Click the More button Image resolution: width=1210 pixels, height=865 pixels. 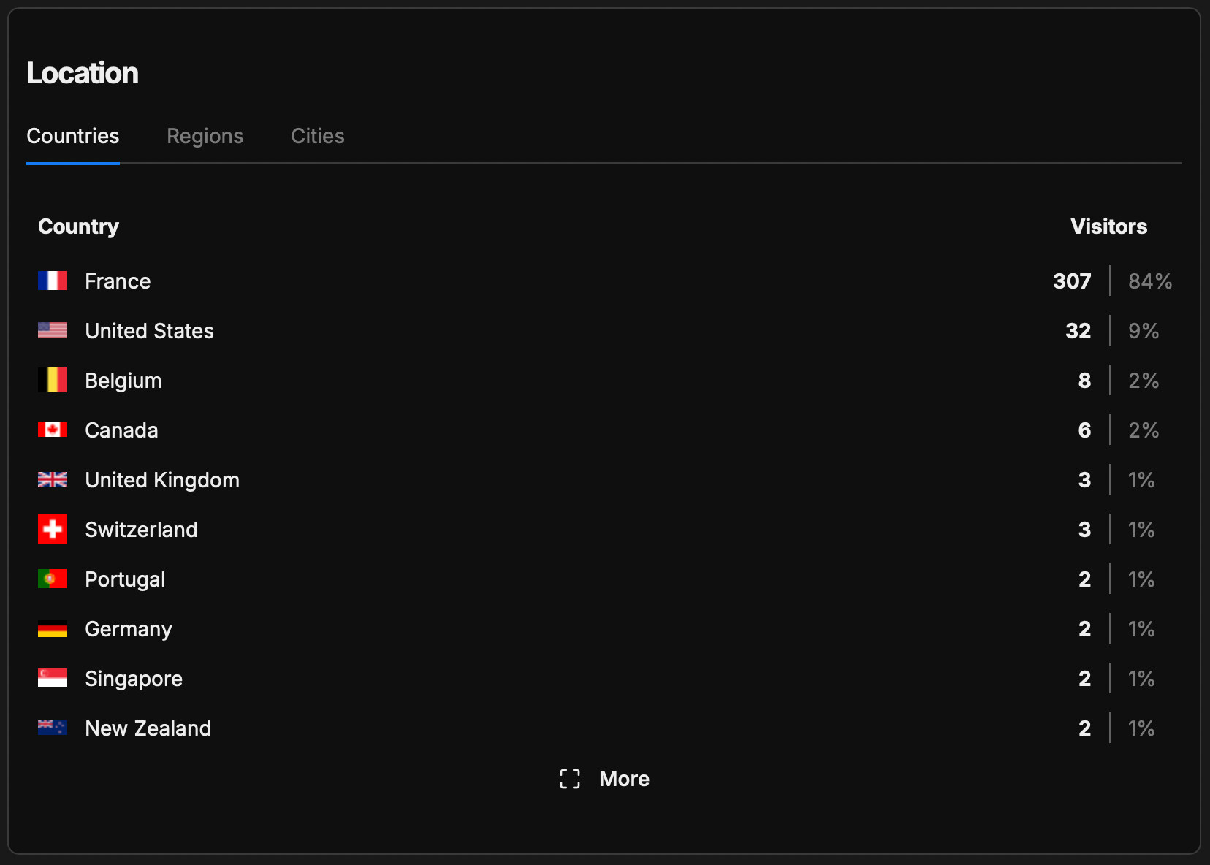point(623,779)
